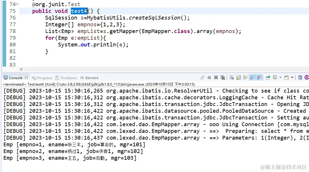The width and height of the screenshot is (309, 172).
Task: Open the Display Selected Console dropdown arrow
Action: point(280,78)
